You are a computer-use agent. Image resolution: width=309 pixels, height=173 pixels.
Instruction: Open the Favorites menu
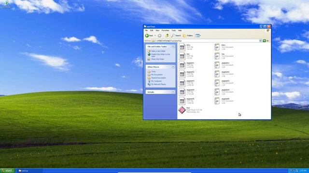tap(165, 31)
